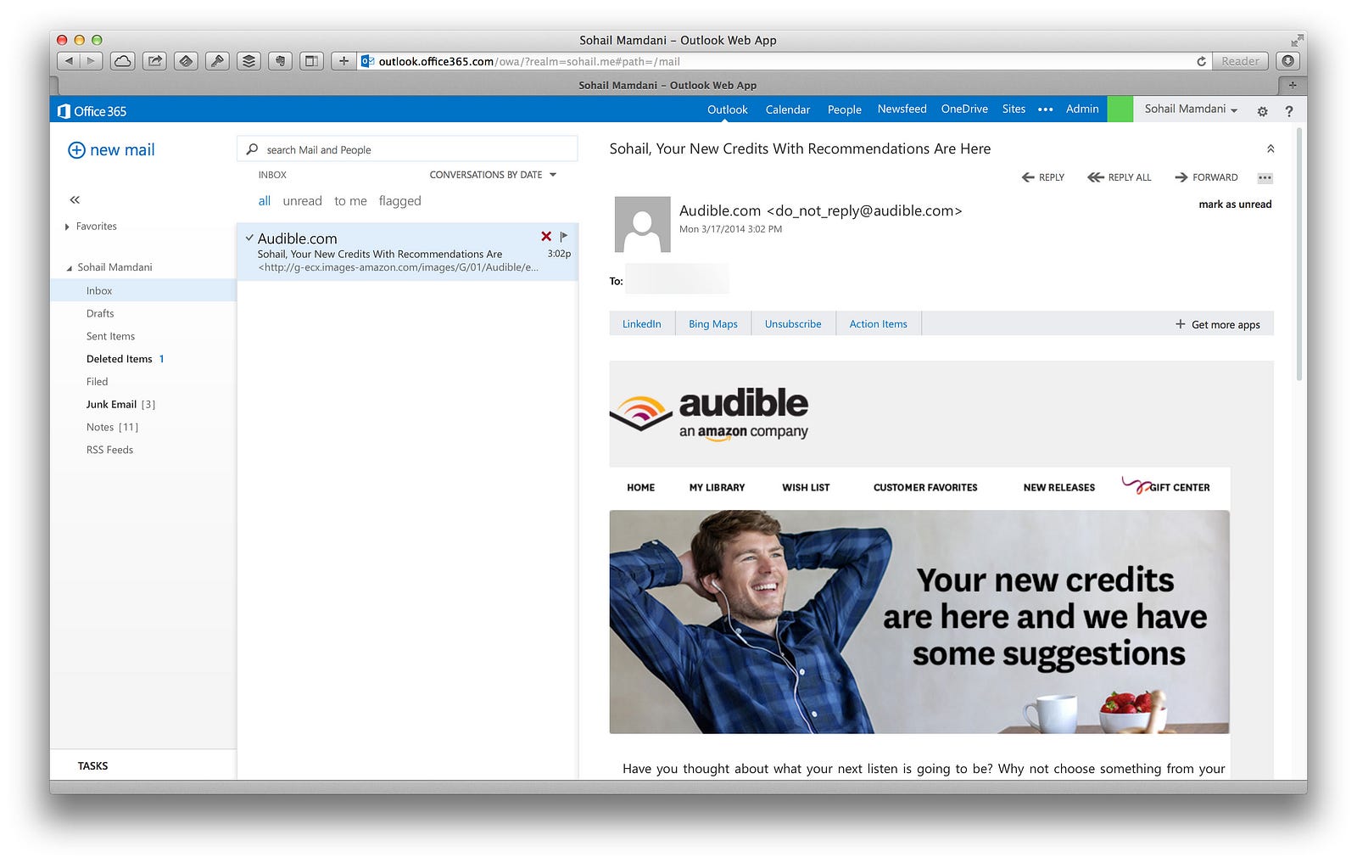This screenshot has height=863, width=1357.
Task: Click the Buffer stacked-layers toolbar icon
Action: click(x=249, y=61)
